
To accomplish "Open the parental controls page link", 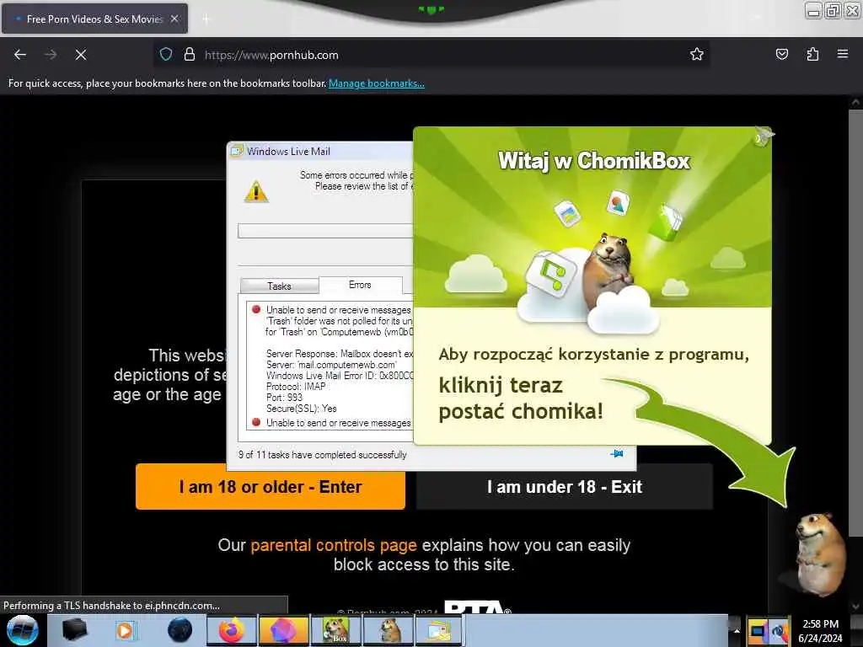I will (x=334, y=545).
